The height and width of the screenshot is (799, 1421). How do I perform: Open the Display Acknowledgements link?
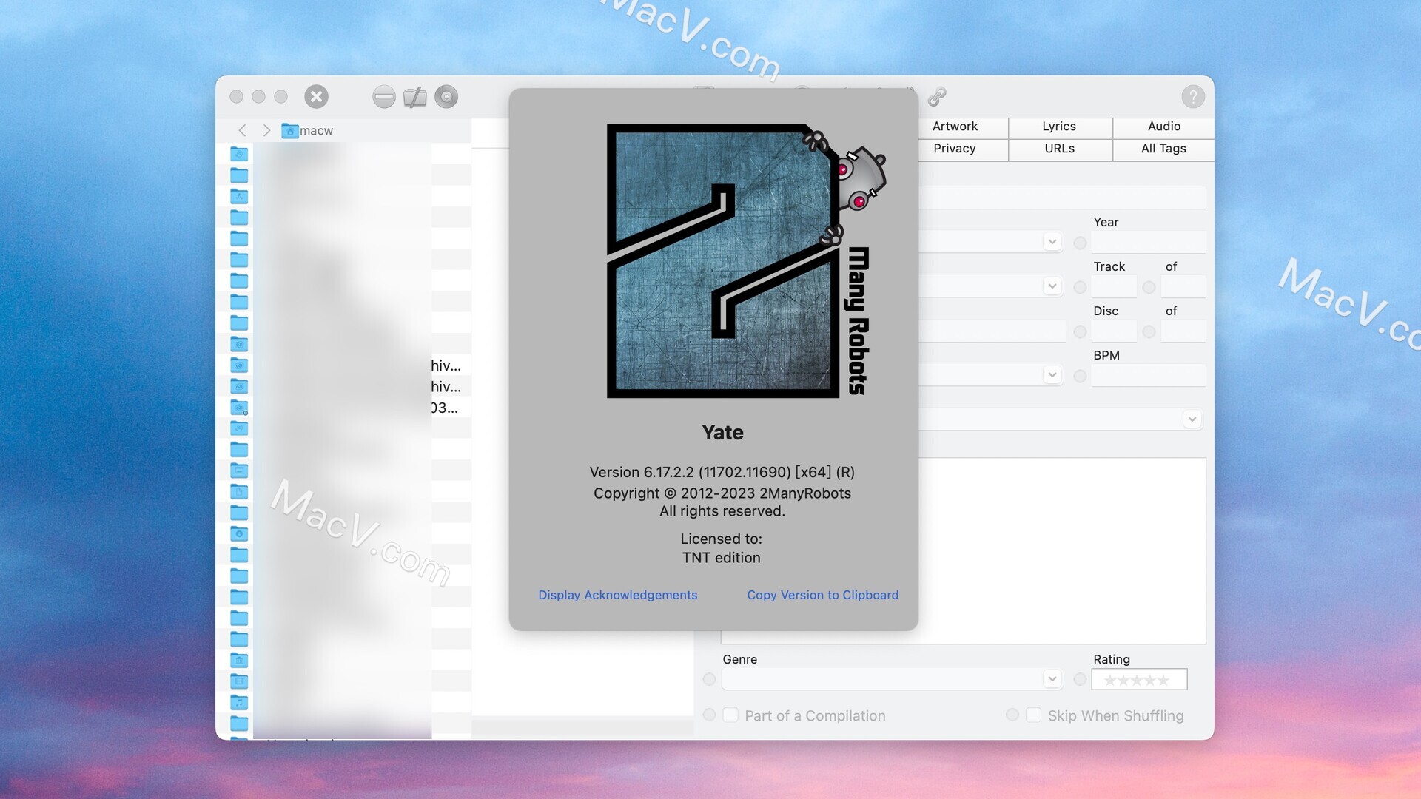pyautogui.click(x=618, y=595)
